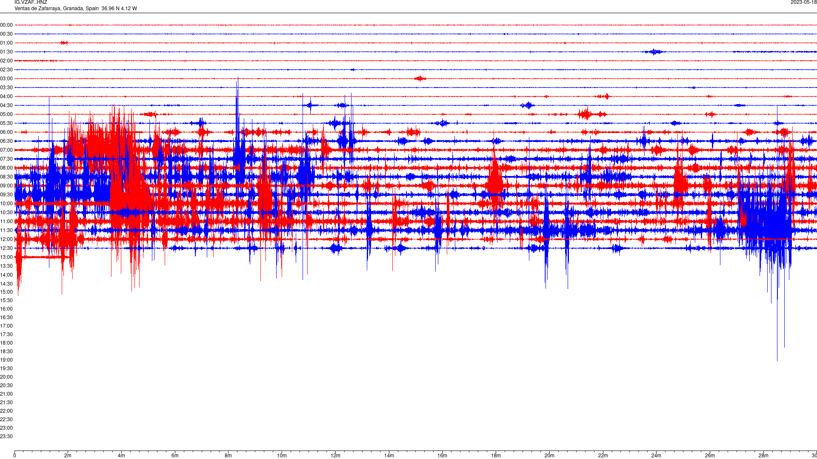Select the 02:30 time row label
817x459 pixels.
(x=6, y=70)
